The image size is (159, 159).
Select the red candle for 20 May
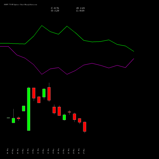59,111
